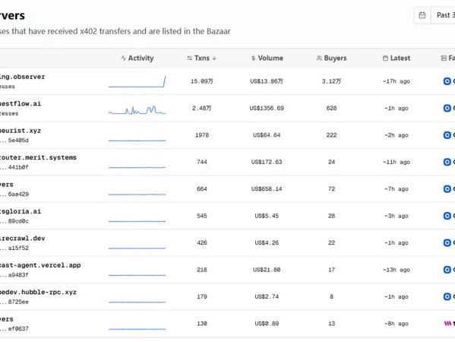
Task: Open the edev.hubble-rpc.xyz server row
Action: click(x=228, y=296)
